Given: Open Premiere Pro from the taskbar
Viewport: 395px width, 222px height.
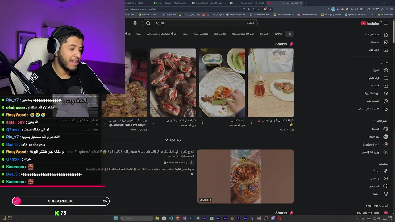Looking at the screenshot, I should coord(239,218).
